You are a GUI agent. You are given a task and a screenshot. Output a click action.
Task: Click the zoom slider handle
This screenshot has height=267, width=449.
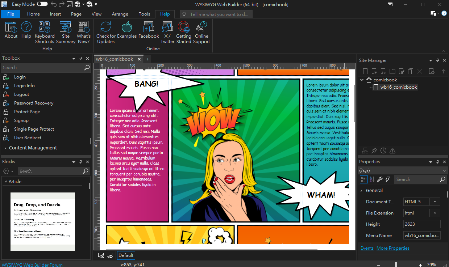(x=396, y=265)
